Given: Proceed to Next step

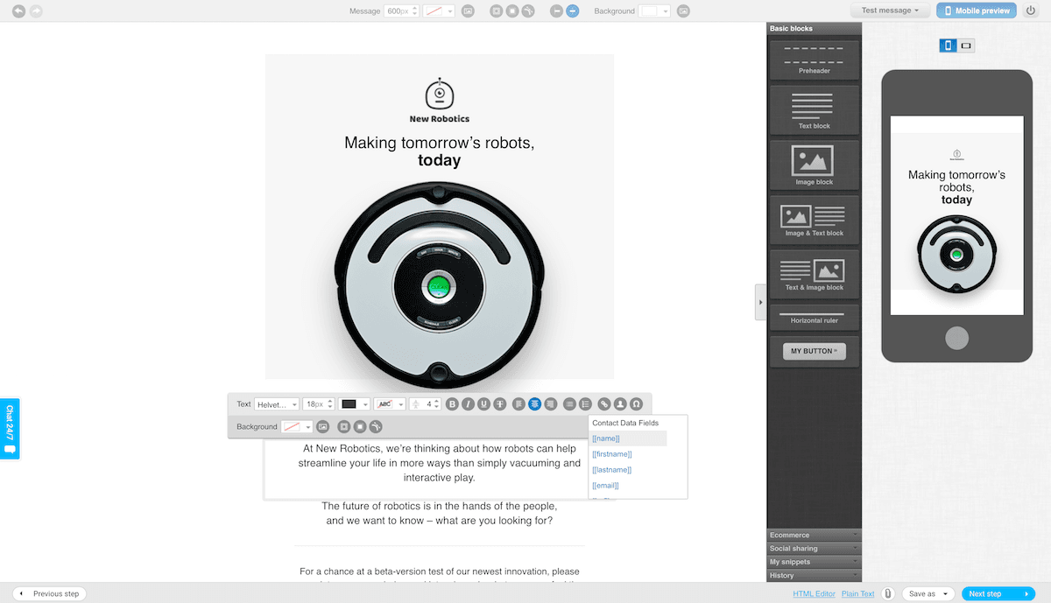Looking at the screenshot, I should [998, 593].
